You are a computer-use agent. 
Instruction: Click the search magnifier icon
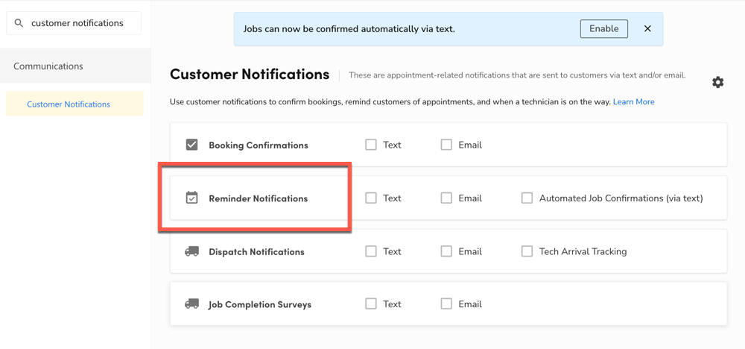pyautogui.click(x=19, y=23)
